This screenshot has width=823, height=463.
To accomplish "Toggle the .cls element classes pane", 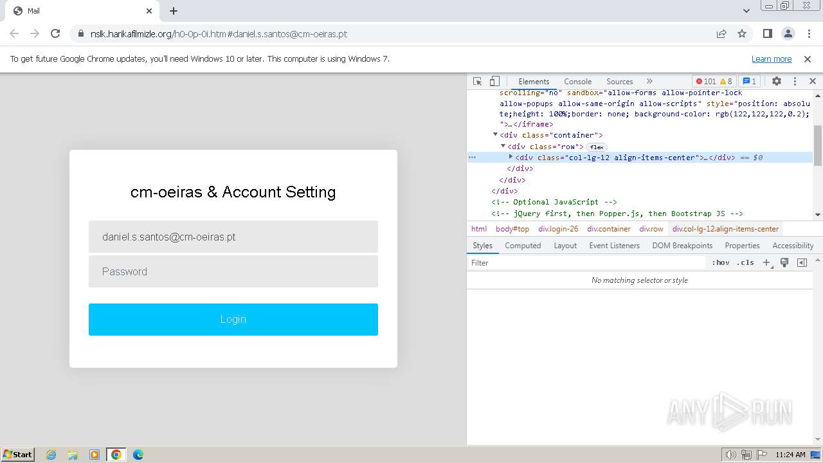I will 745,263.
